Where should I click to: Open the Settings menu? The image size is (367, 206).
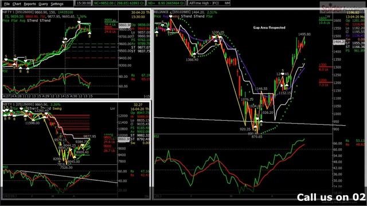pos(57,4)
